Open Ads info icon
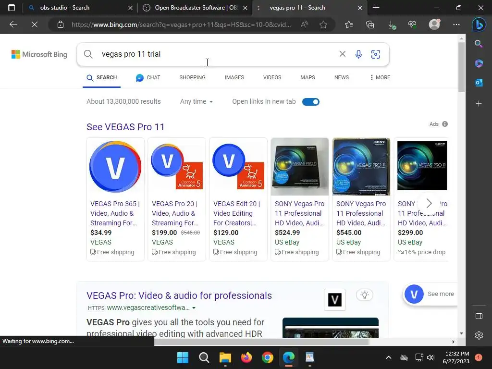 (445, 124)
